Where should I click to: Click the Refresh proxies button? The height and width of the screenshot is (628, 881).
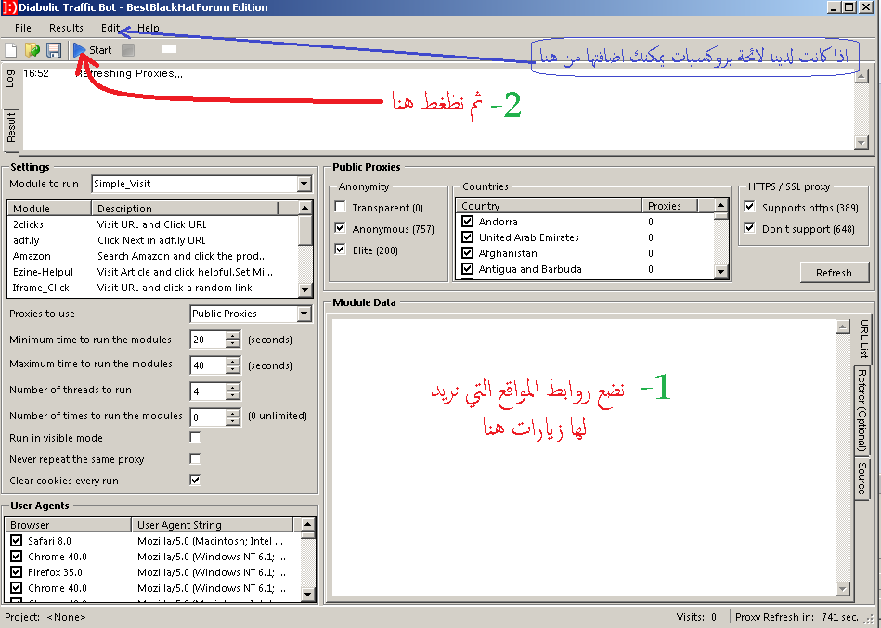coord(833,272)
